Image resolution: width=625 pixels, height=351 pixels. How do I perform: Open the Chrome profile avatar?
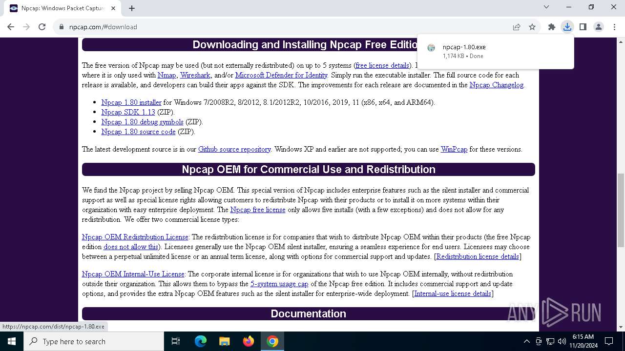599,27
